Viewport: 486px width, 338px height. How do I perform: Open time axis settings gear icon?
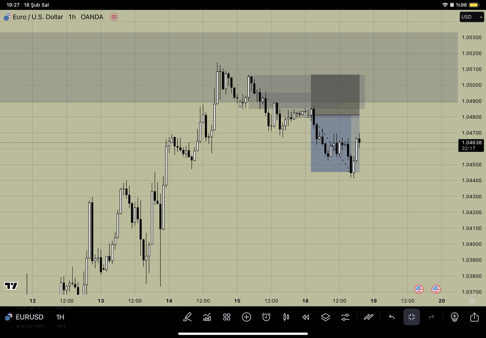tap(472, 301)
